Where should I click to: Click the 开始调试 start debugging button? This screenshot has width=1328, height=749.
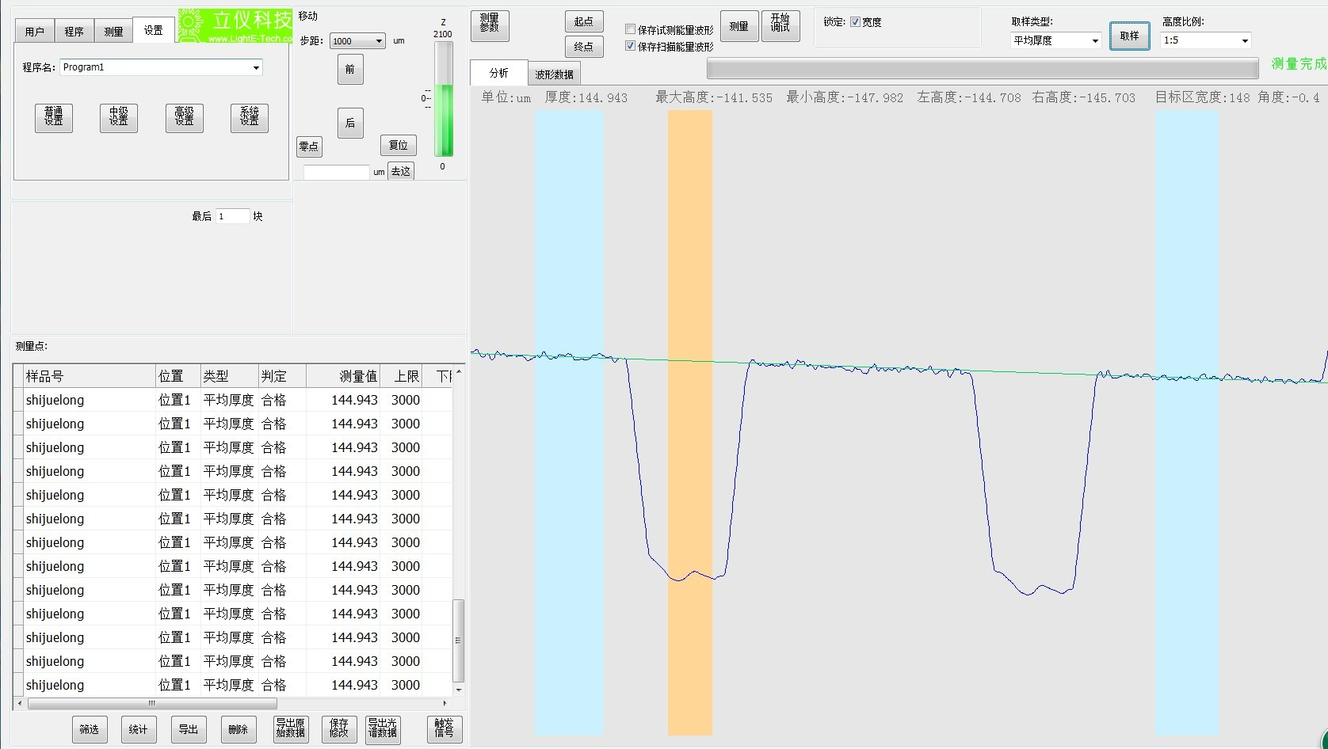(x=780, y=25)
